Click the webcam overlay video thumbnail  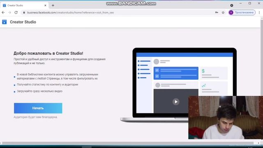[x=226, y=118]
